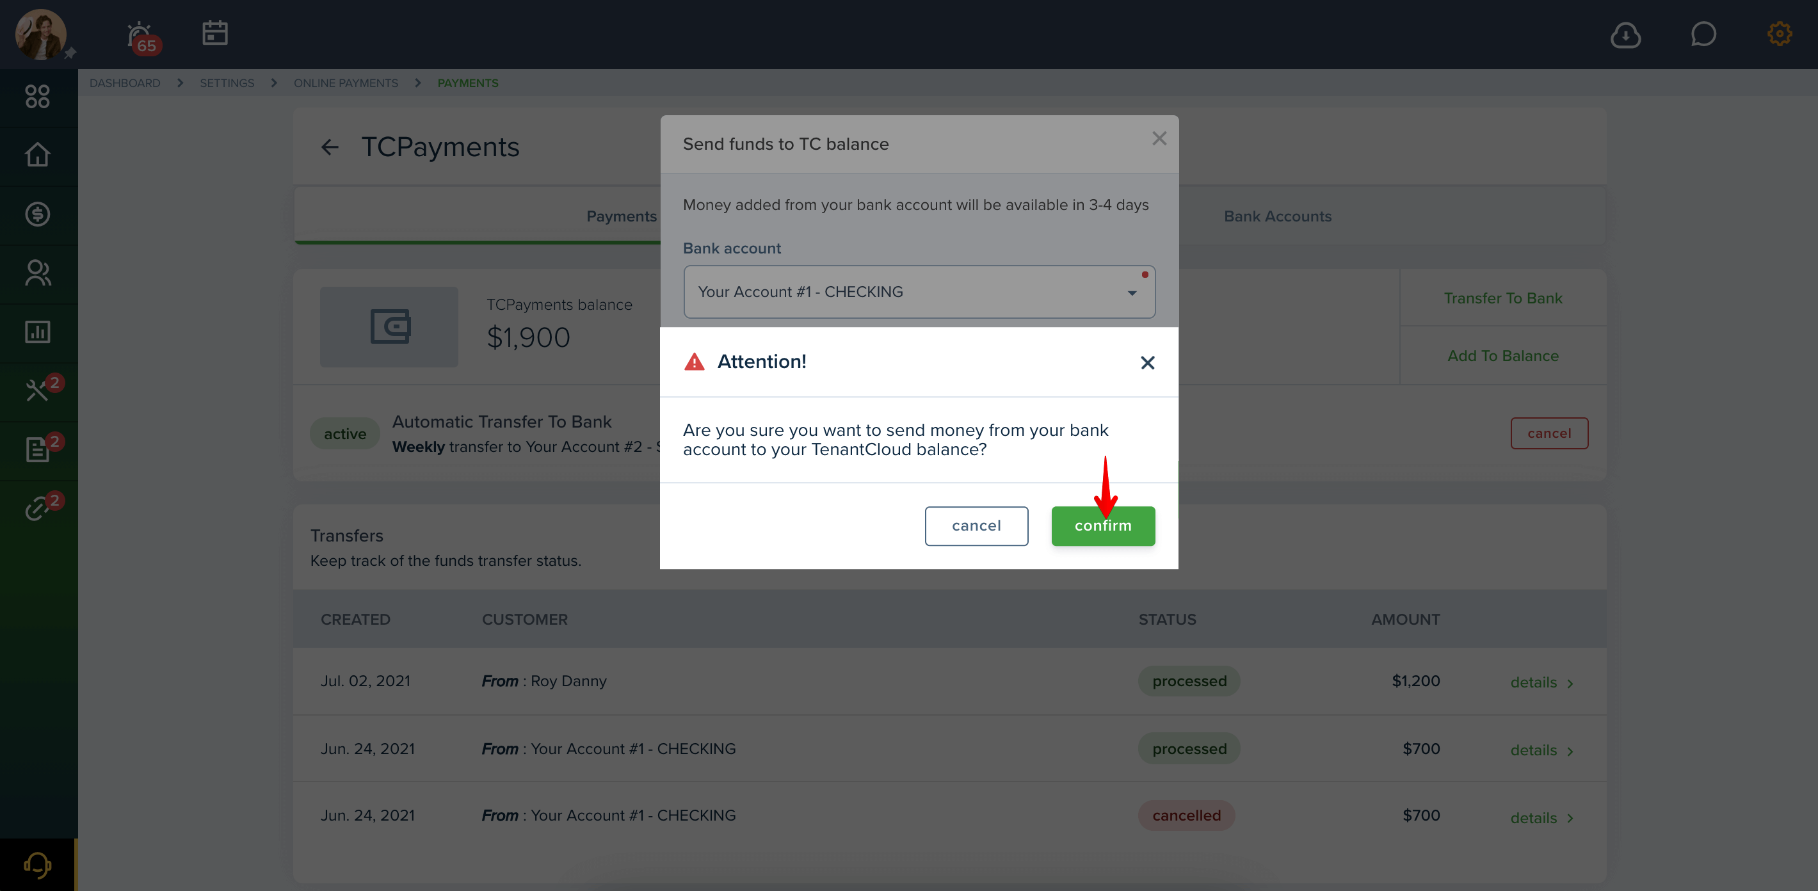This screenshot has height=891, width=1818.
Task: Open the reports chart icon in sidebar
Action: tap(37, 332)
